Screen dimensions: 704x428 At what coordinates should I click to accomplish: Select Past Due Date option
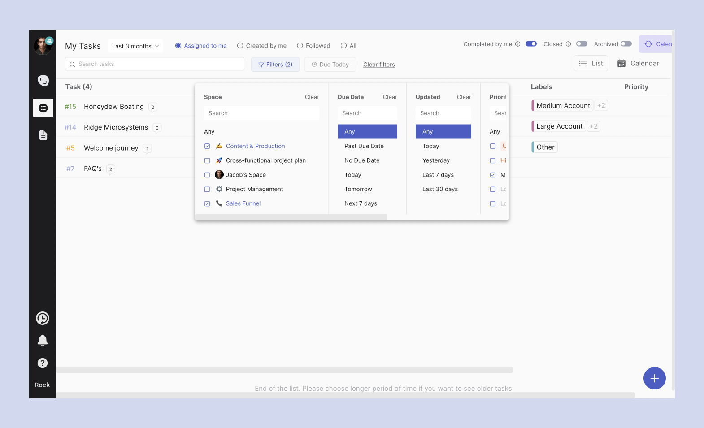click(x=364, y=146)
